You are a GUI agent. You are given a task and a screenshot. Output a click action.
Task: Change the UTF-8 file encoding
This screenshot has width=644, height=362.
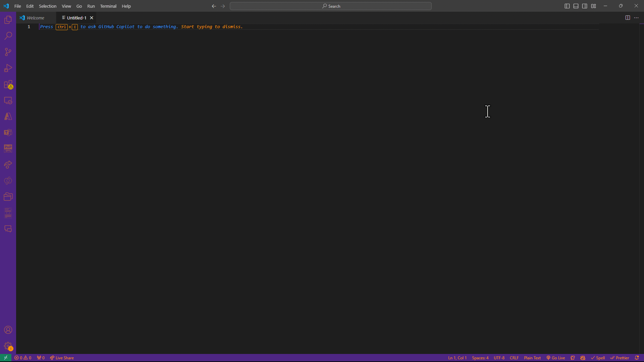pos(499,358)
